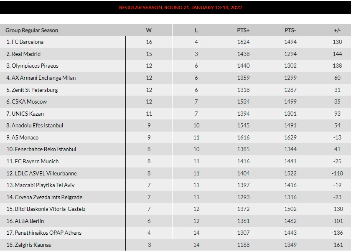Open Fenerbahce Beko Istanbul team entry
Image resolution: width=351 pixels, height=251 pixels.
[x=45, y=149]
